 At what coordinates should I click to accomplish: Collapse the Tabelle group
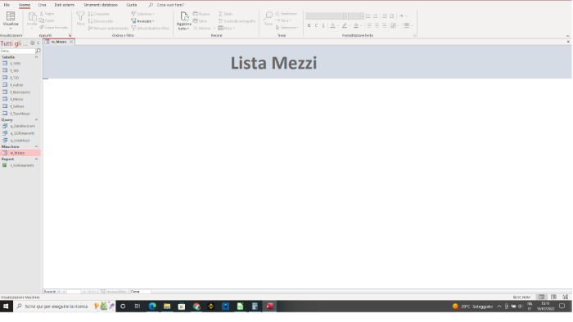(36, 57)
